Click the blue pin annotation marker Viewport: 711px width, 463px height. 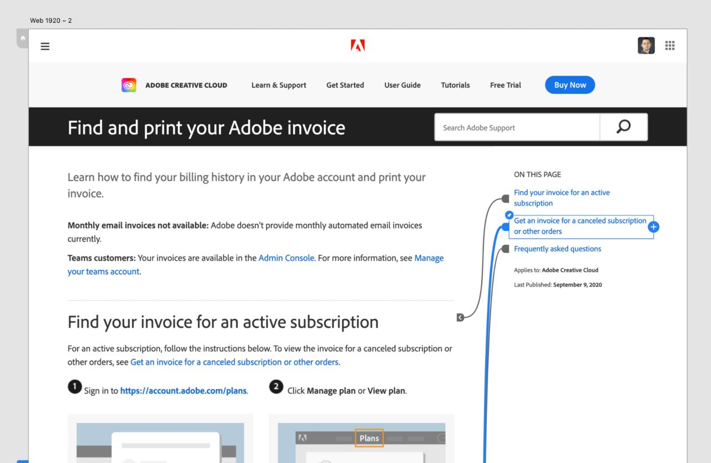(509, 214)
